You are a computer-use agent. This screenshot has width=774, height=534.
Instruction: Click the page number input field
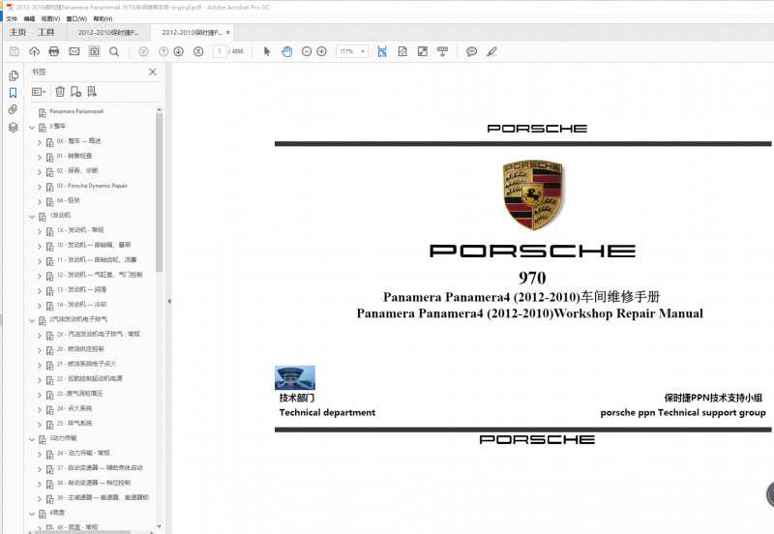click(220, 51)
